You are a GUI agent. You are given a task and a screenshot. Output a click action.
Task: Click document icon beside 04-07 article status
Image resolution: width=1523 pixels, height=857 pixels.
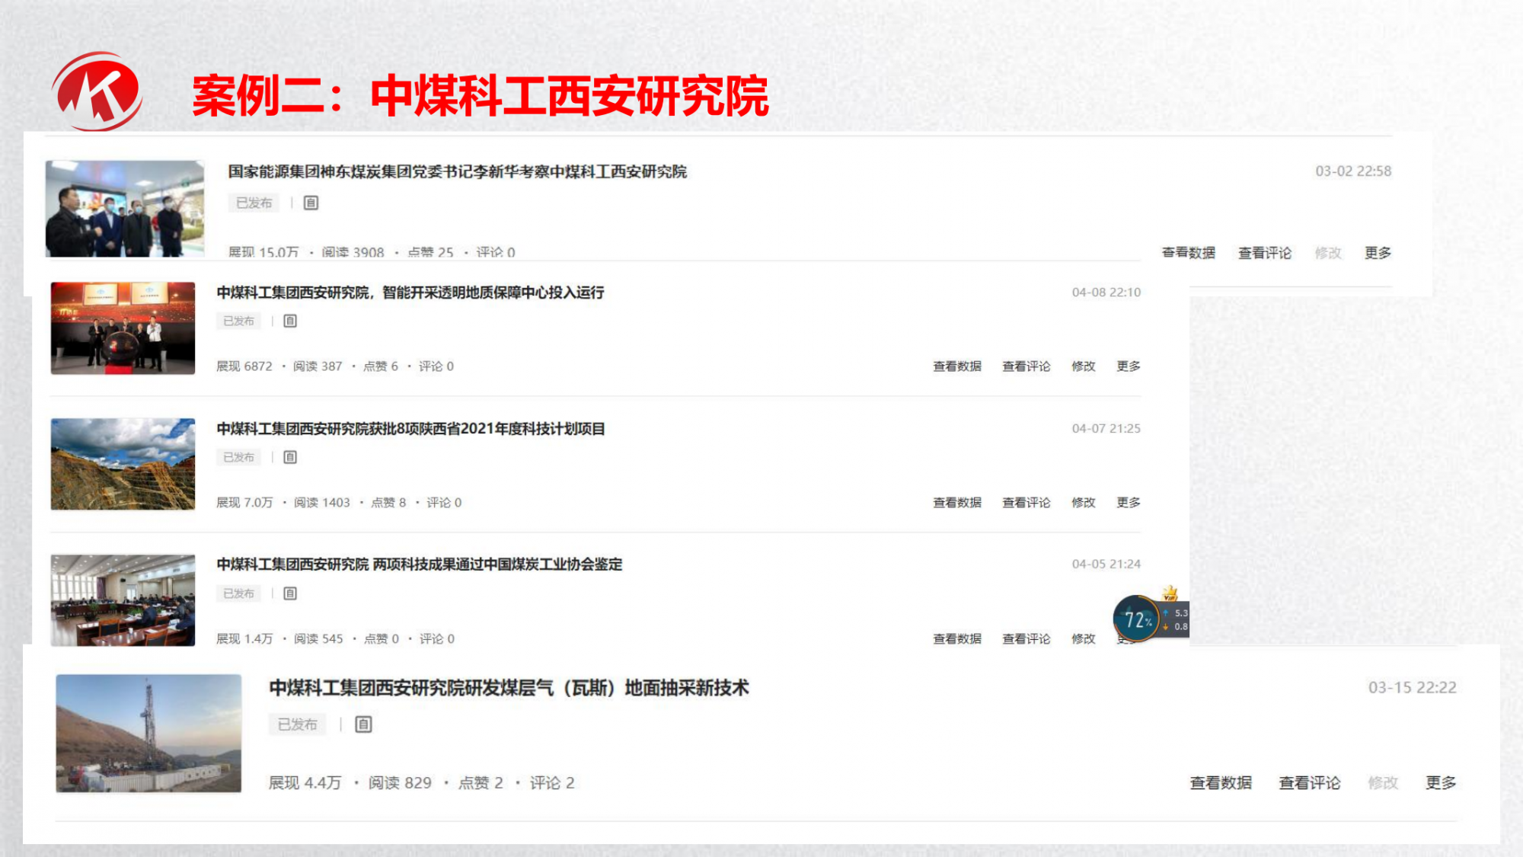click(290, 457)
